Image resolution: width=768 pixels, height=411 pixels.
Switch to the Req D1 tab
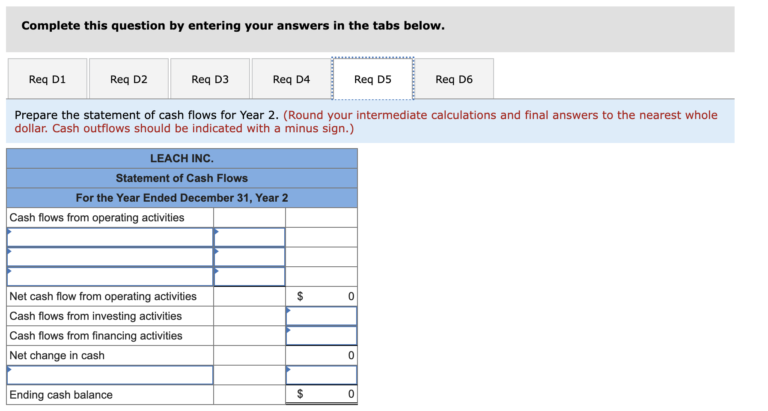(47, 79)
